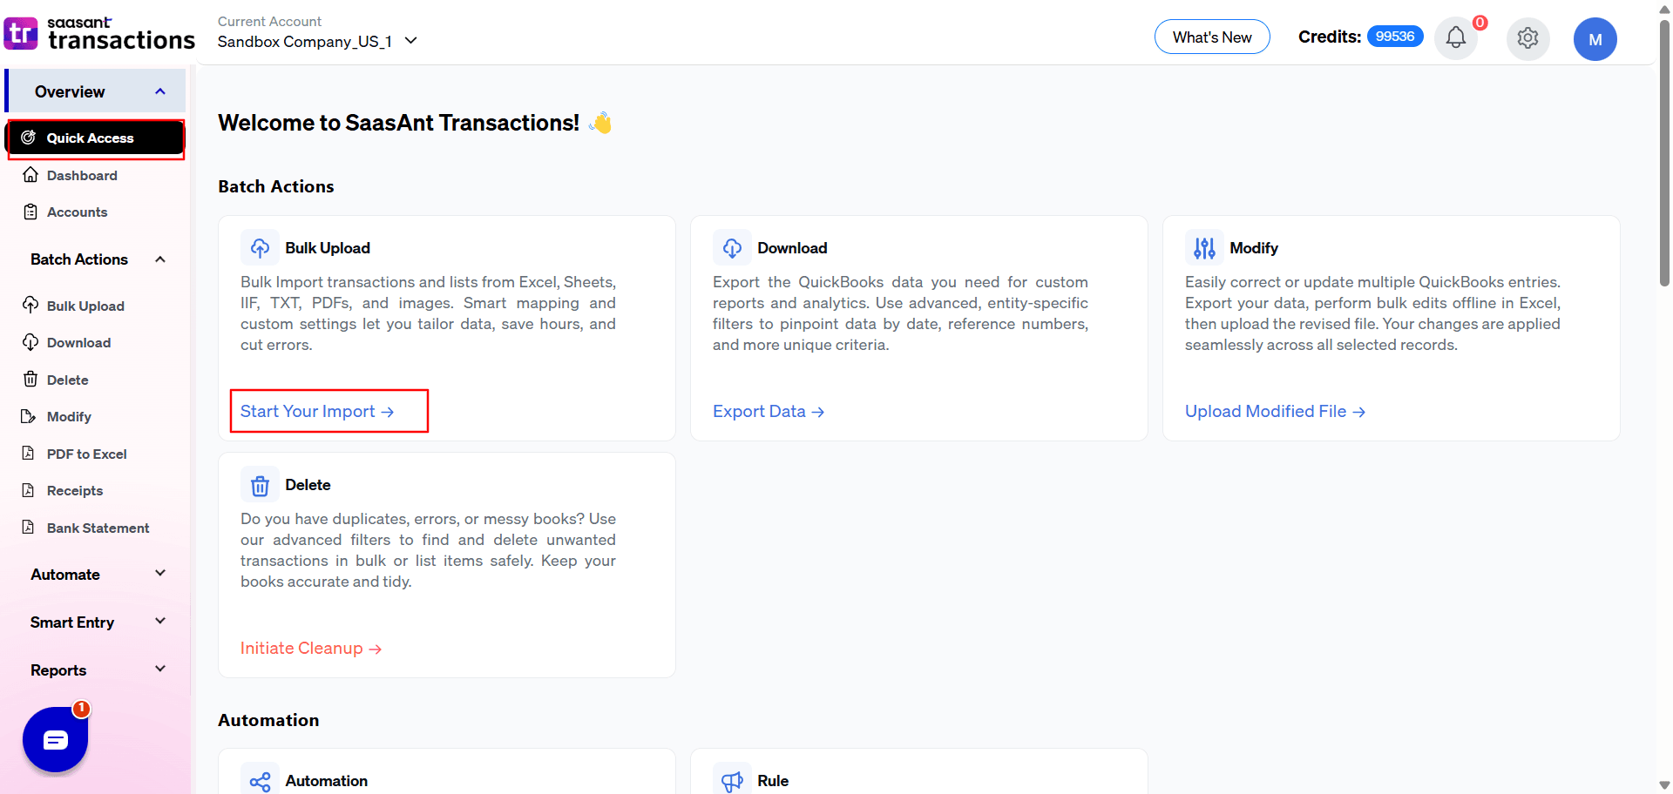Open Bank Statement in sidebar
Viewport: 1673px width, 794px height.
98,528
